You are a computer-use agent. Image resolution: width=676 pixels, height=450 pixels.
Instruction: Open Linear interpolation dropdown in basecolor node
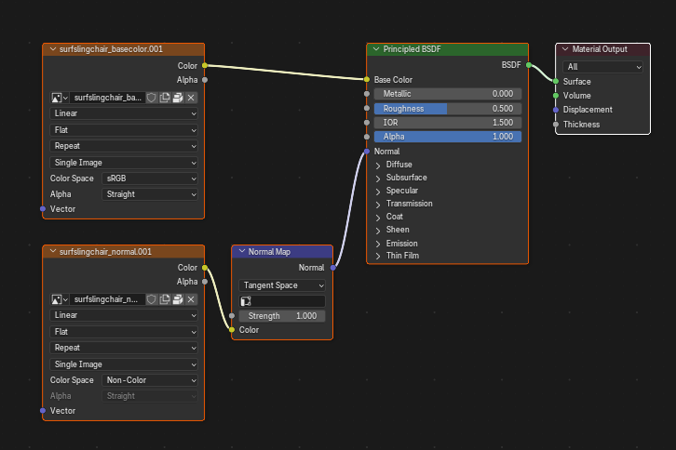point(124,113)
